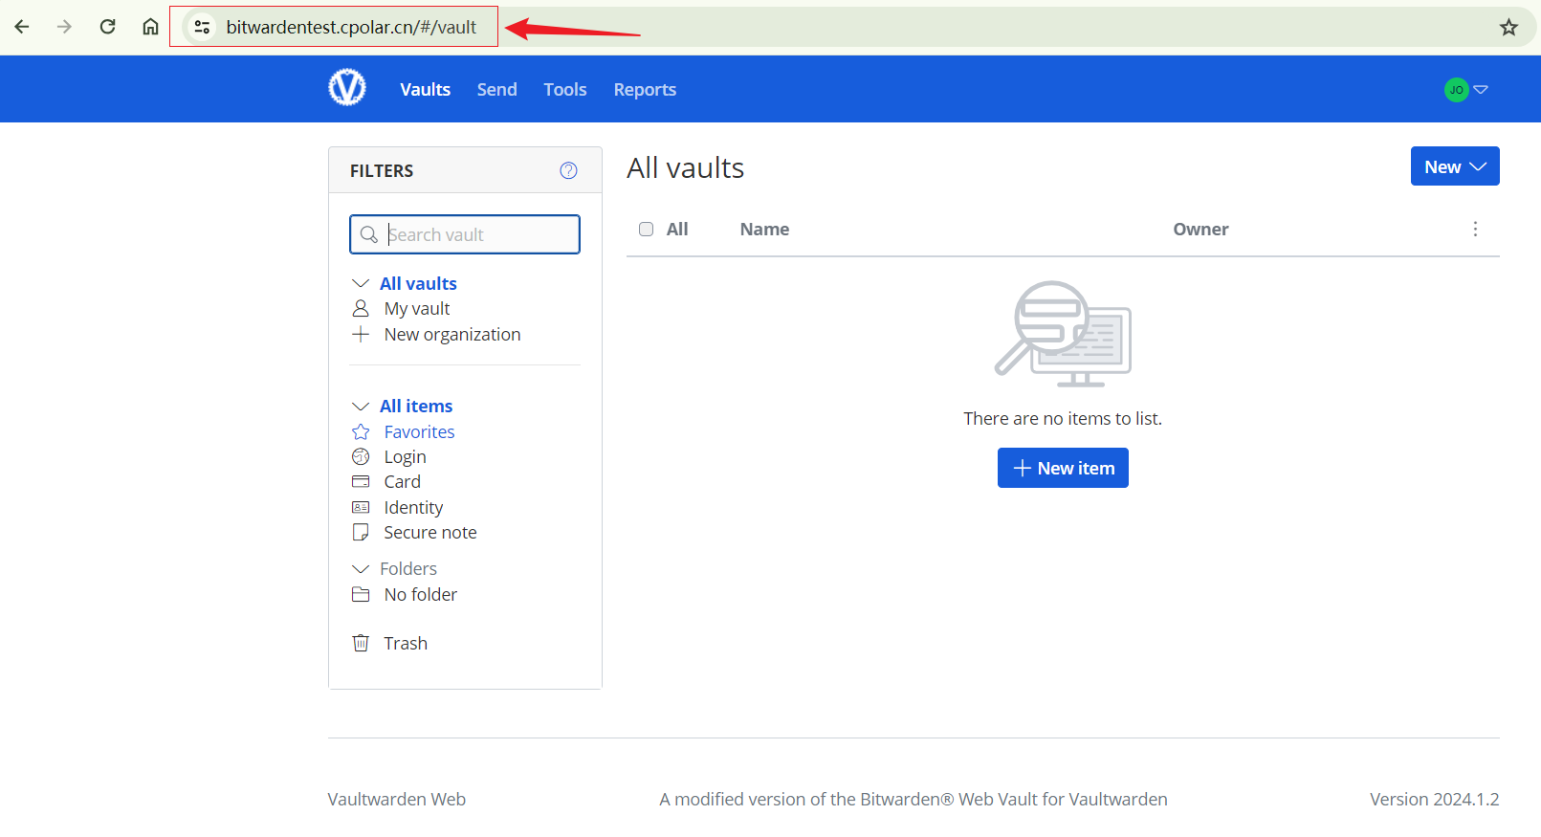This screenshot has height=837, width=1541.
Task: Select the All items filter
Action: point(416,407)
